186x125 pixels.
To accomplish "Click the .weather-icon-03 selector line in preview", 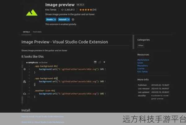I will pos(45,91).
